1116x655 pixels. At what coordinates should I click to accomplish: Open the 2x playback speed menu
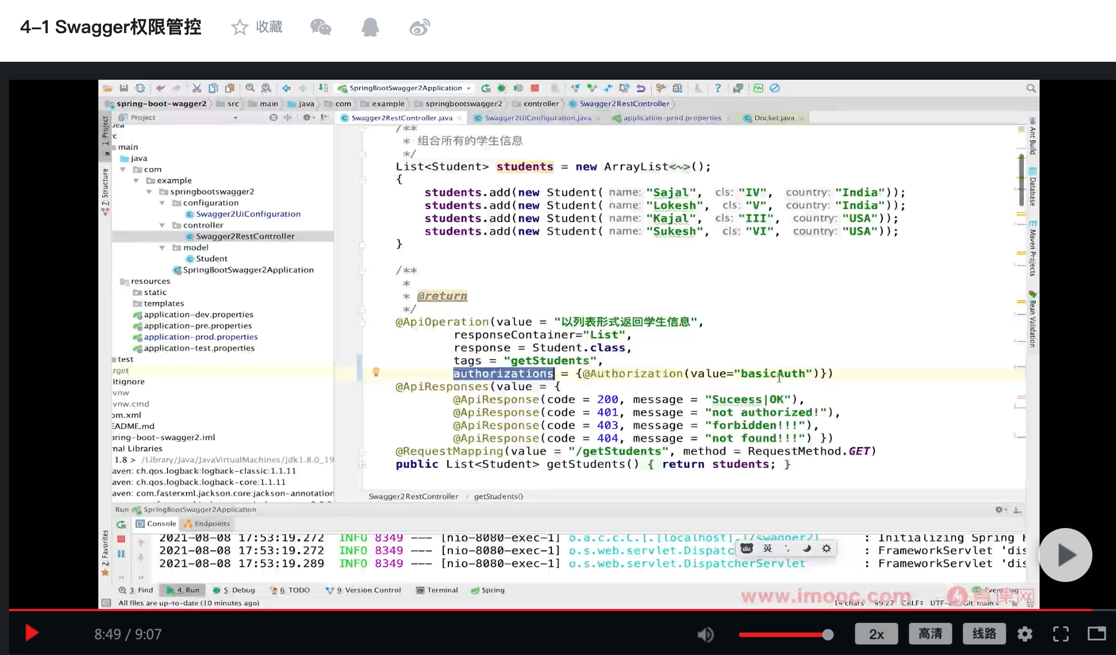pyautogui.click(x=876, y=634)
